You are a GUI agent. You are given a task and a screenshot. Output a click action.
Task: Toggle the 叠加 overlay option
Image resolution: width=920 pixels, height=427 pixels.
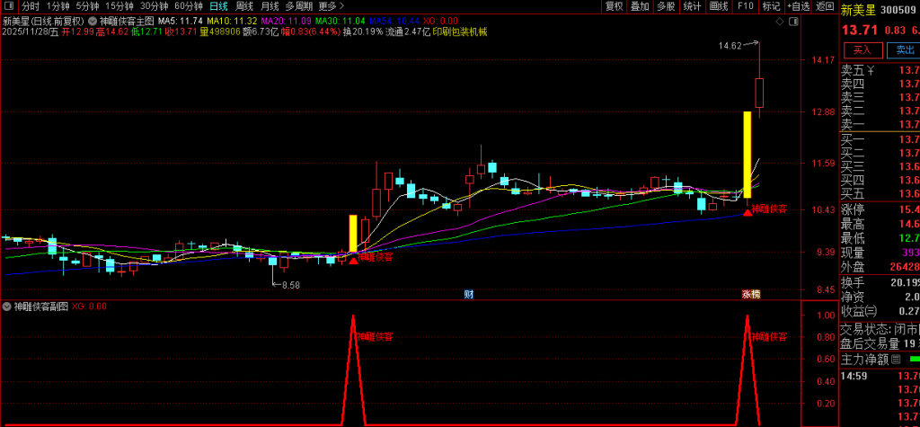coord(640,5)
